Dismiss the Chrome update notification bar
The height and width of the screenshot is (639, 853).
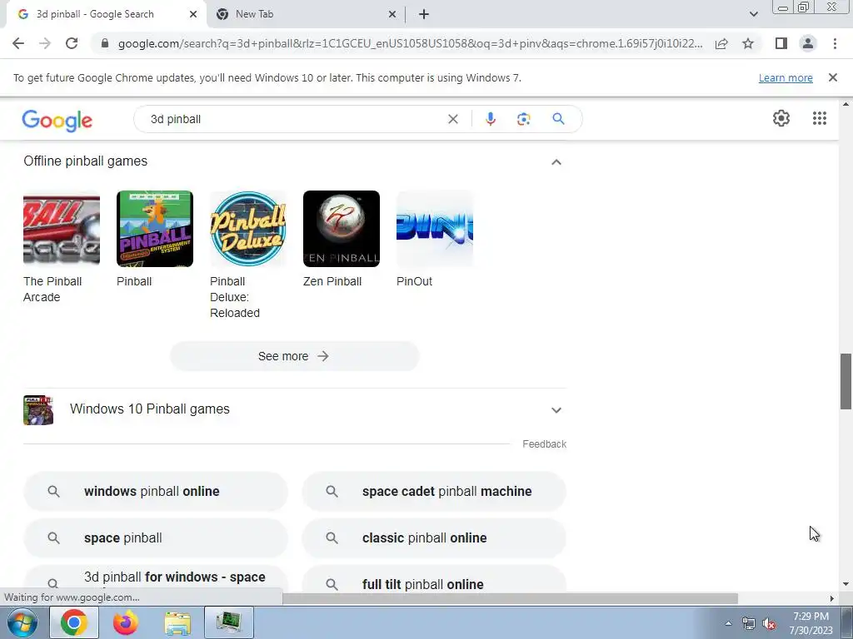(x=832, y=77)
